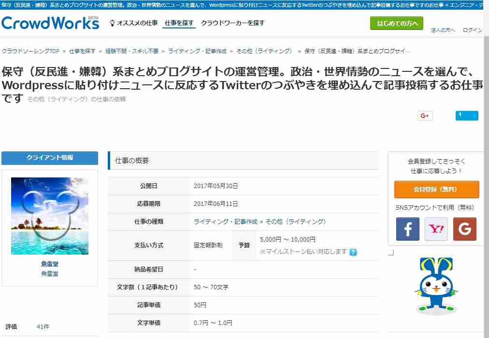Click the blue Tweet share button
Viewport: 489px width, 338px height.
point(465,115)
